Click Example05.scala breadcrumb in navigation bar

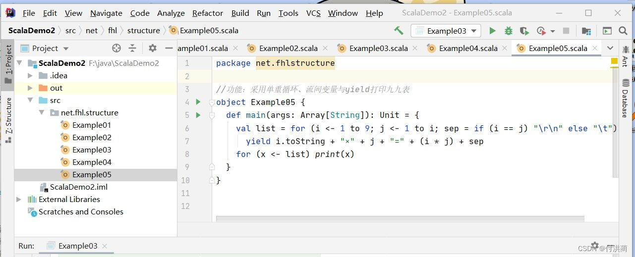[x=209, y=30]
